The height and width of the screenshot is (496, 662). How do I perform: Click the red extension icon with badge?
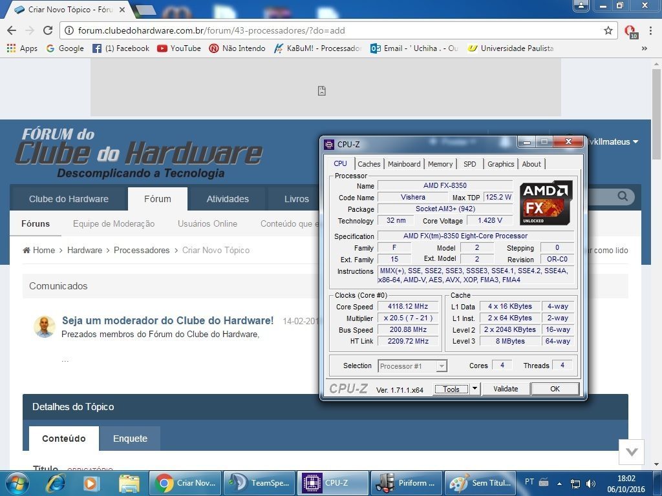[630, 31]
